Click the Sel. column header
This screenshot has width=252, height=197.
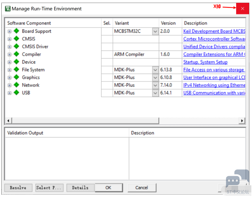[x=107, y=23]
